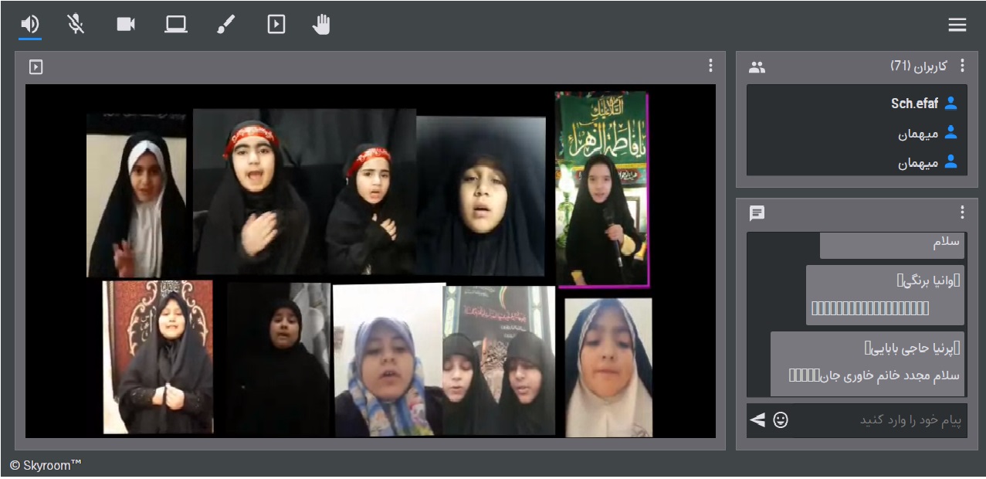Click the Skyroom copyright link
This screenshot has width=986, height=479.
coord(46,465)
